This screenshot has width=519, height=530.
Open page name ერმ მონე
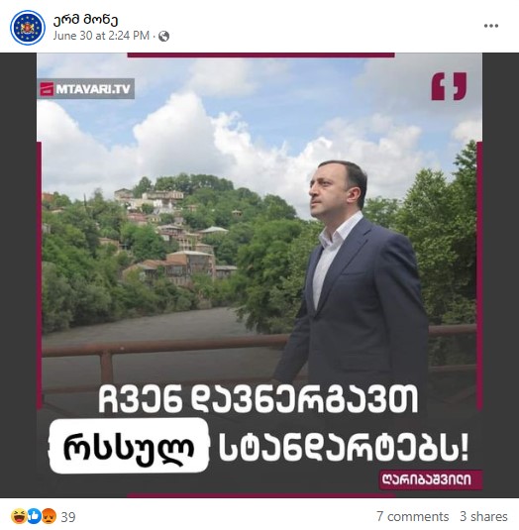(85, 20)
